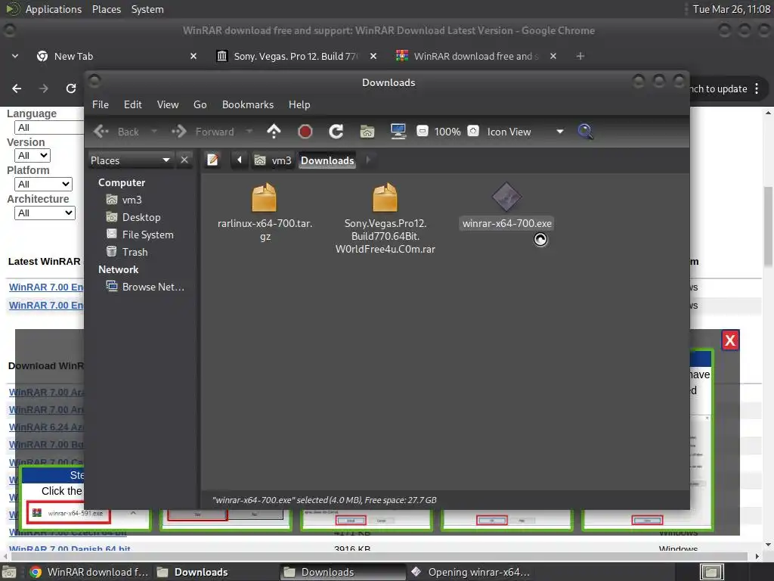Open first WinRAR 7.00 English link
774x581 pixels.
[x=46, y=287]
